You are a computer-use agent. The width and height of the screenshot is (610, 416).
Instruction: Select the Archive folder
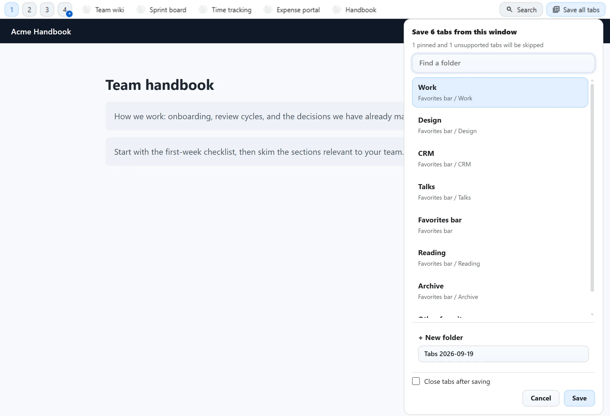coord(500,291)
